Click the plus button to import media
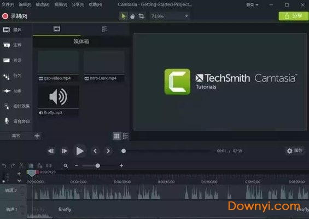This screenshot has height=219, width=309. click(37, 136)
